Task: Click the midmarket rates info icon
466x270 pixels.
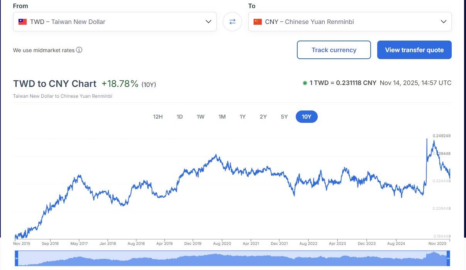Action: coord(79,50)
